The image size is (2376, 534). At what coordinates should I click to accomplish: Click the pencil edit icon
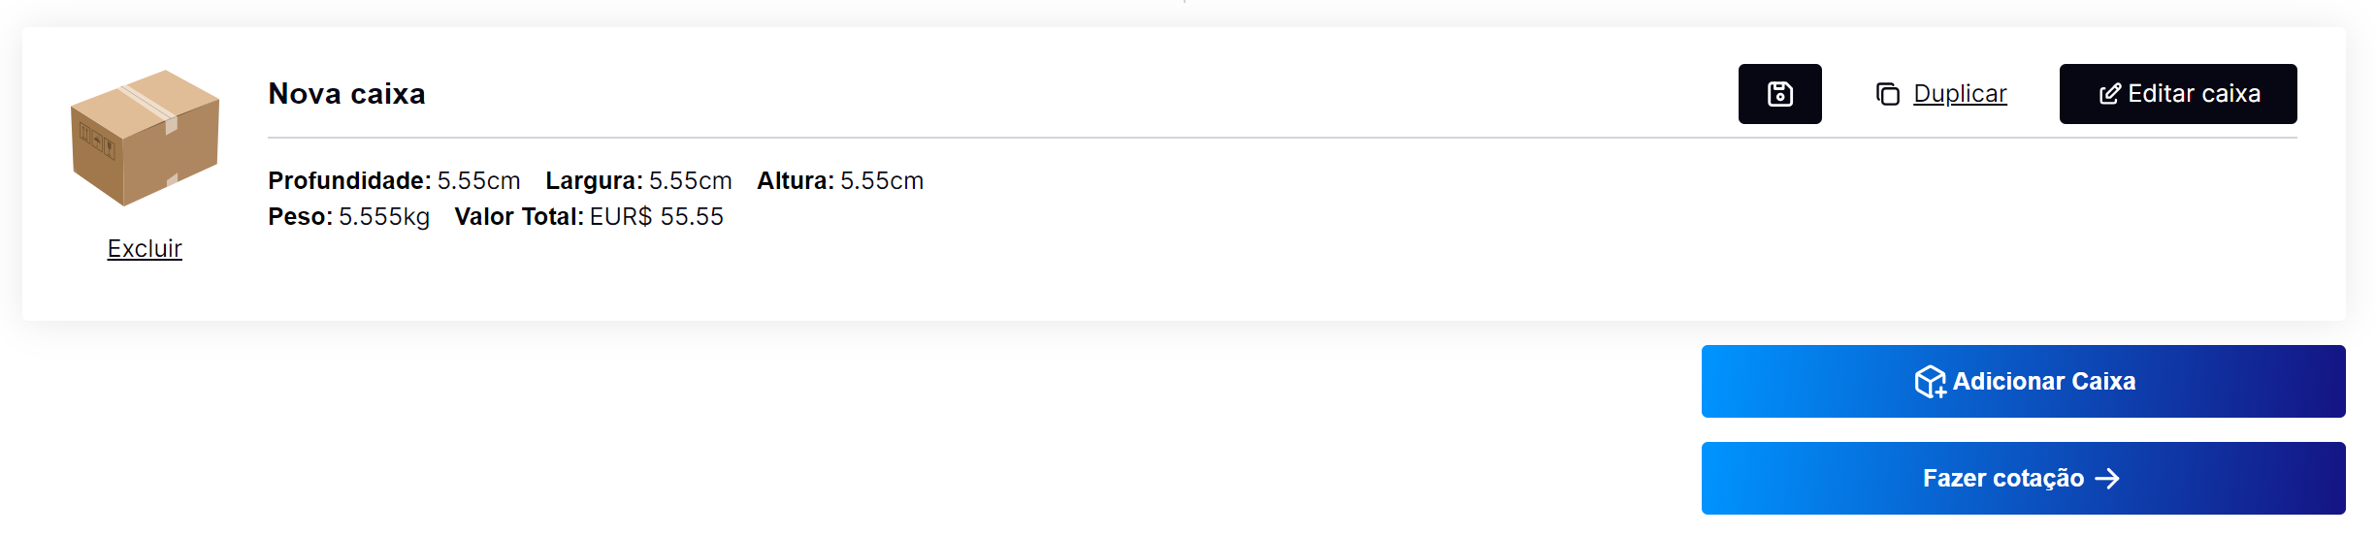click(x=2109, y=94)
